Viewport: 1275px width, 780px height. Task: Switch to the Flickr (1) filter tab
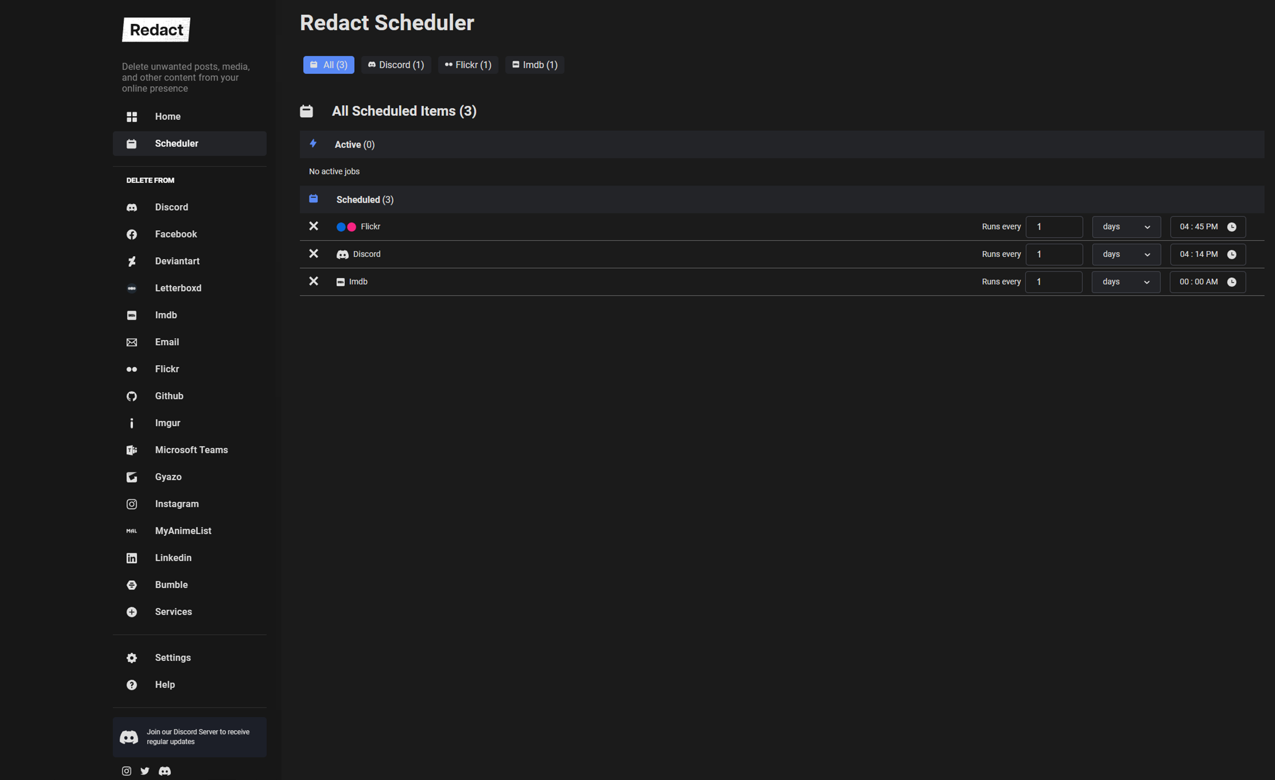pos(468,65)
